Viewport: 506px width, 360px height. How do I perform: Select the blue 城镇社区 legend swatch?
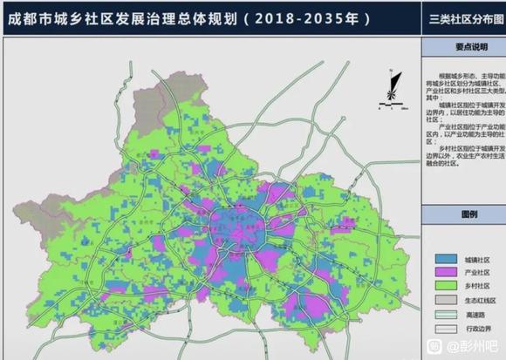[446, 259]
